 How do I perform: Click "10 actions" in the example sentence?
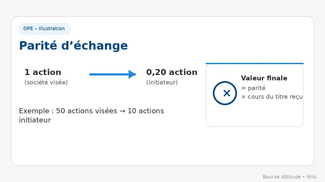(x=146, y=111)
